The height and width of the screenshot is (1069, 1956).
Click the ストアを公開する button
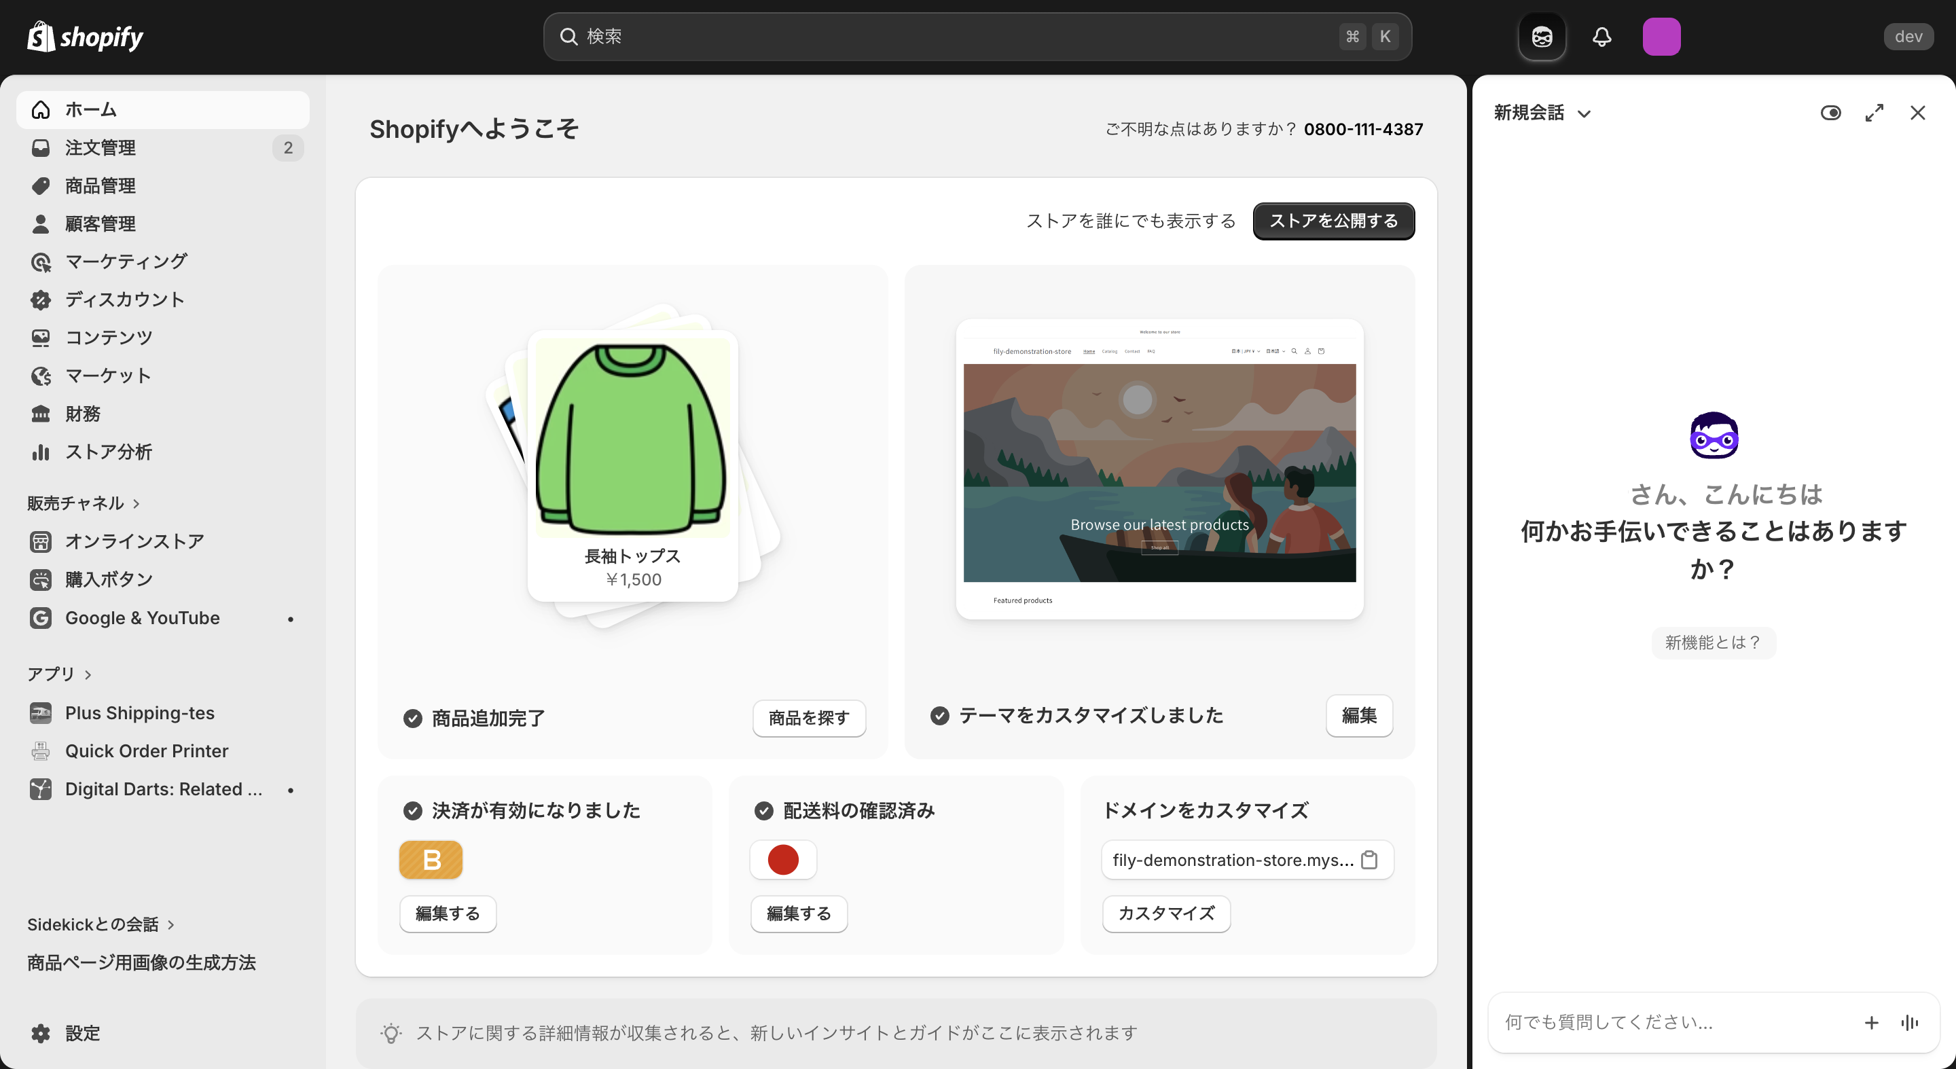click(1333, 221)
